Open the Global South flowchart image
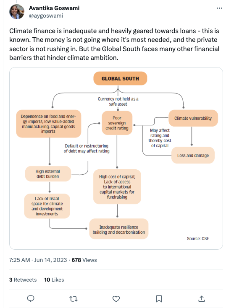226x308 pixels. coord(116,158)
